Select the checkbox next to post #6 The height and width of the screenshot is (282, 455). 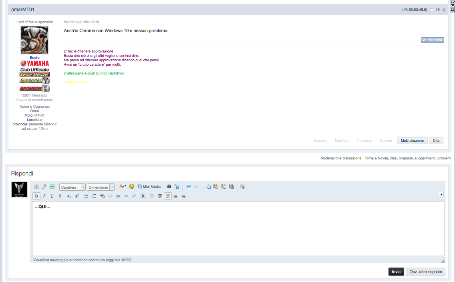tap(432, 10)
